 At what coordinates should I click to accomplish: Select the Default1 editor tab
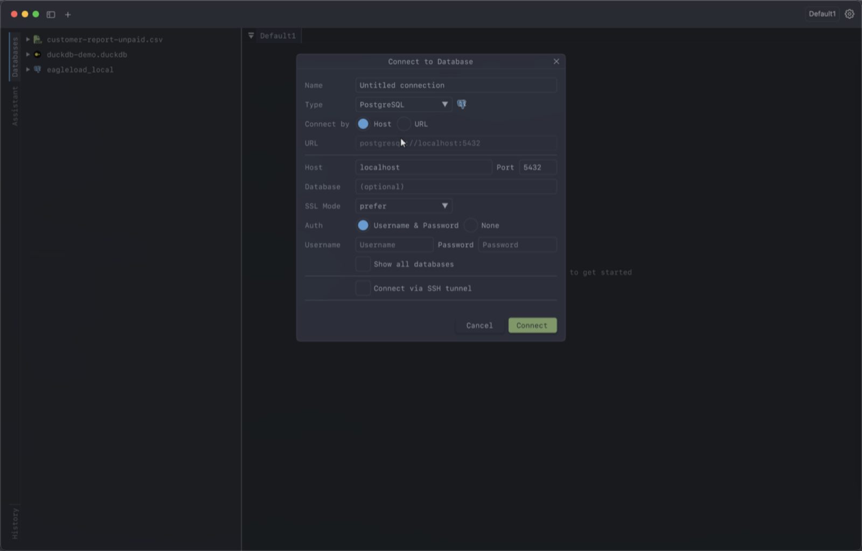278,36
